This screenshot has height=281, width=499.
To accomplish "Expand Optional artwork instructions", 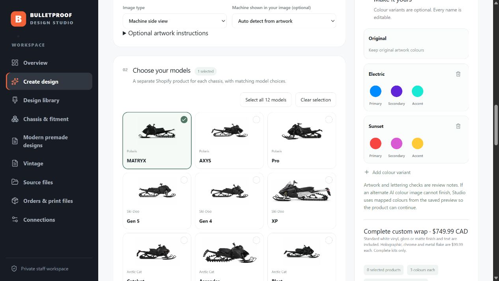I will click(165, 33).
